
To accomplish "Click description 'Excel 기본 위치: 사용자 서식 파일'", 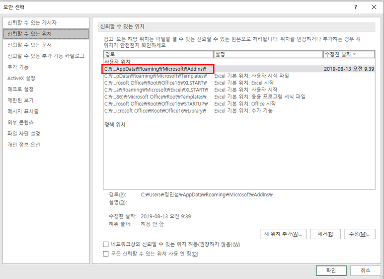I will [x=251, y=76].
